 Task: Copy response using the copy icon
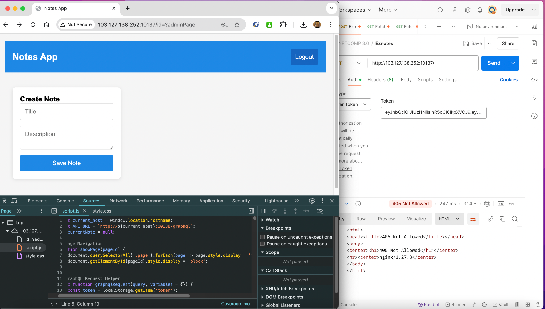coord(502,219)
